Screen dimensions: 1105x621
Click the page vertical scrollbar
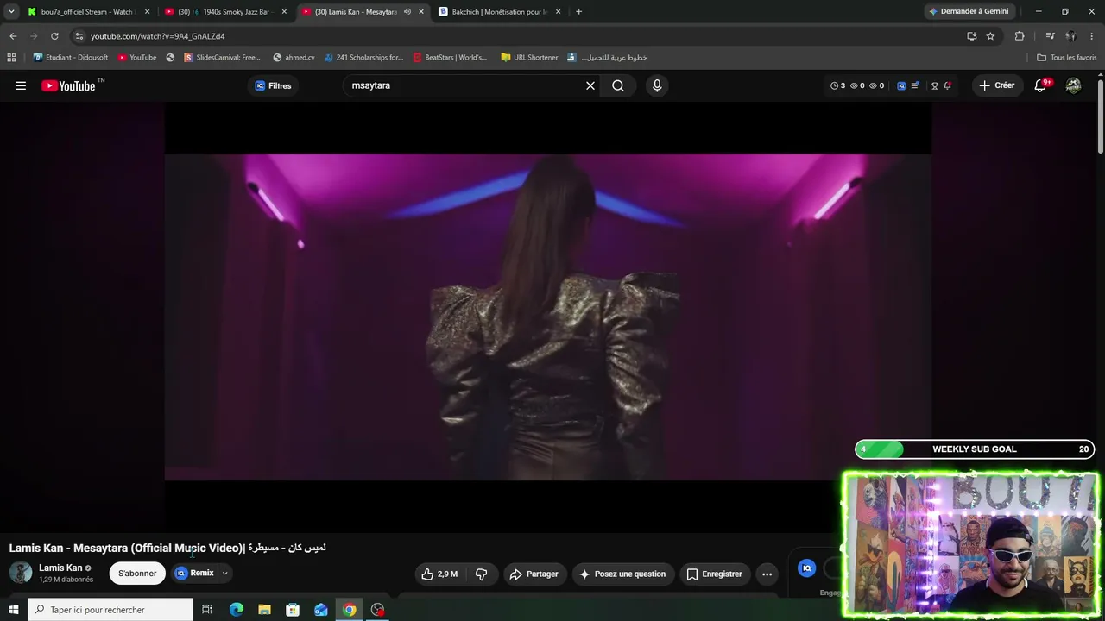1100,116
